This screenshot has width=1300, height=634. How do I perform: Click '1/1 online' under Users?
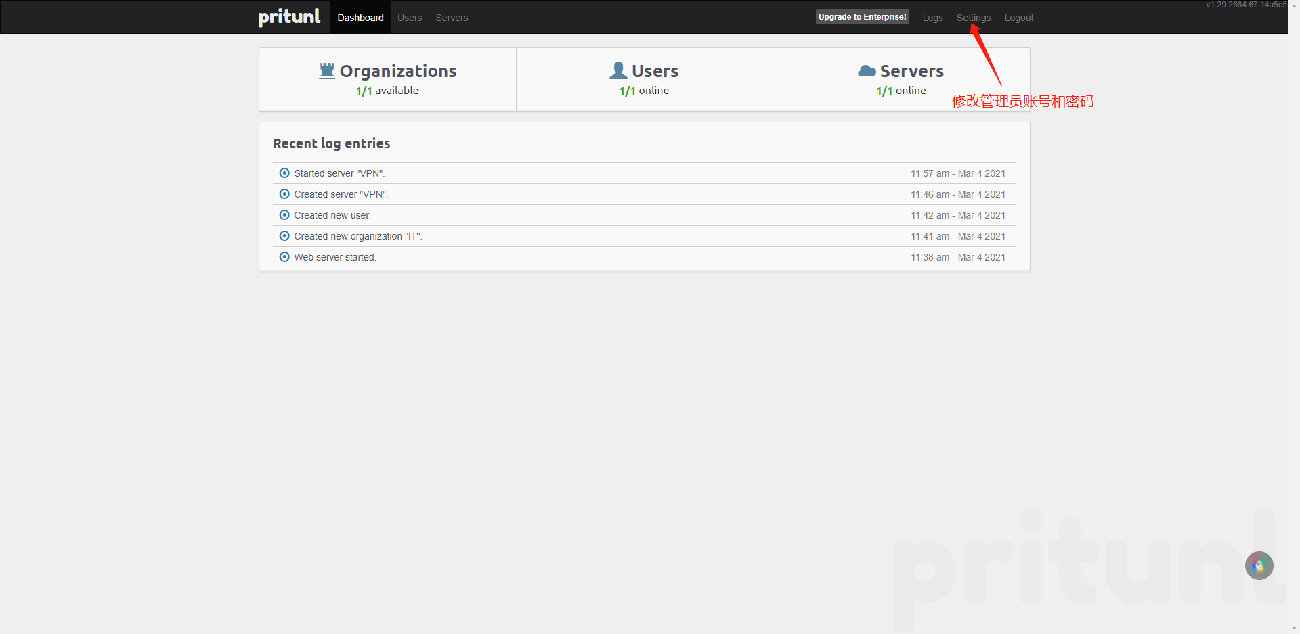point(644,91)
